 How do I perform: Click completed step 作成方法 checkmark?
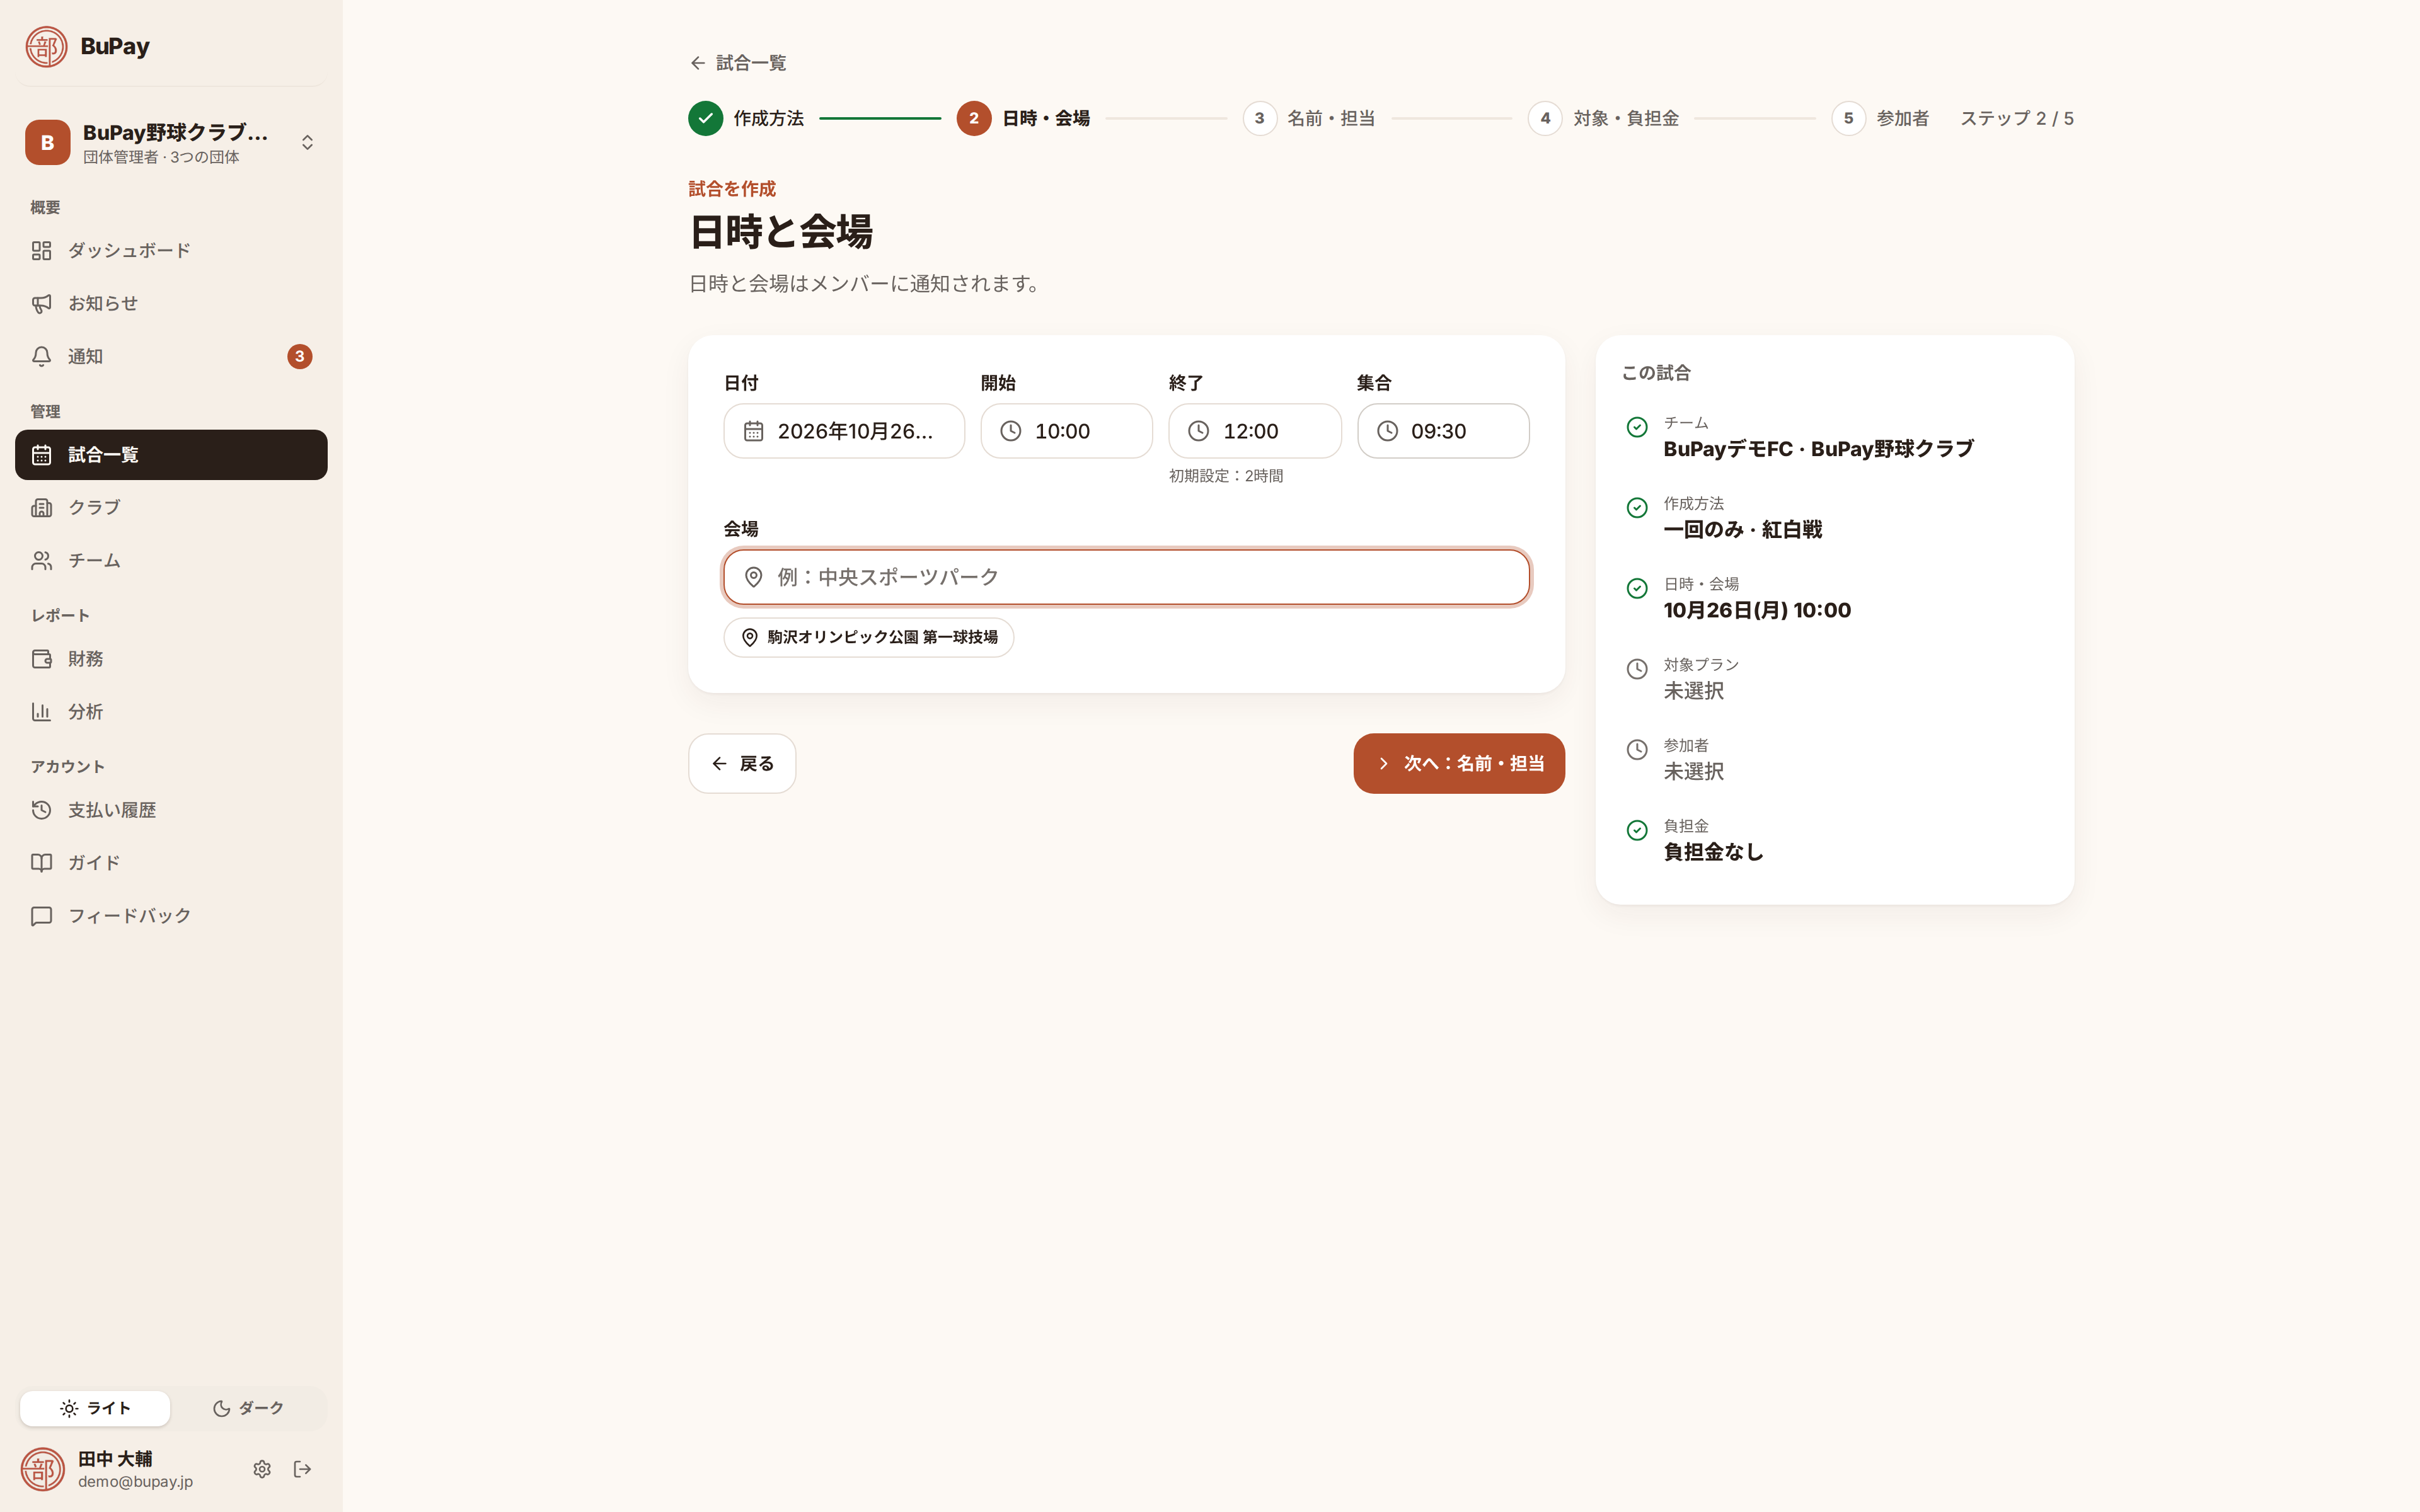click(705, 118)
